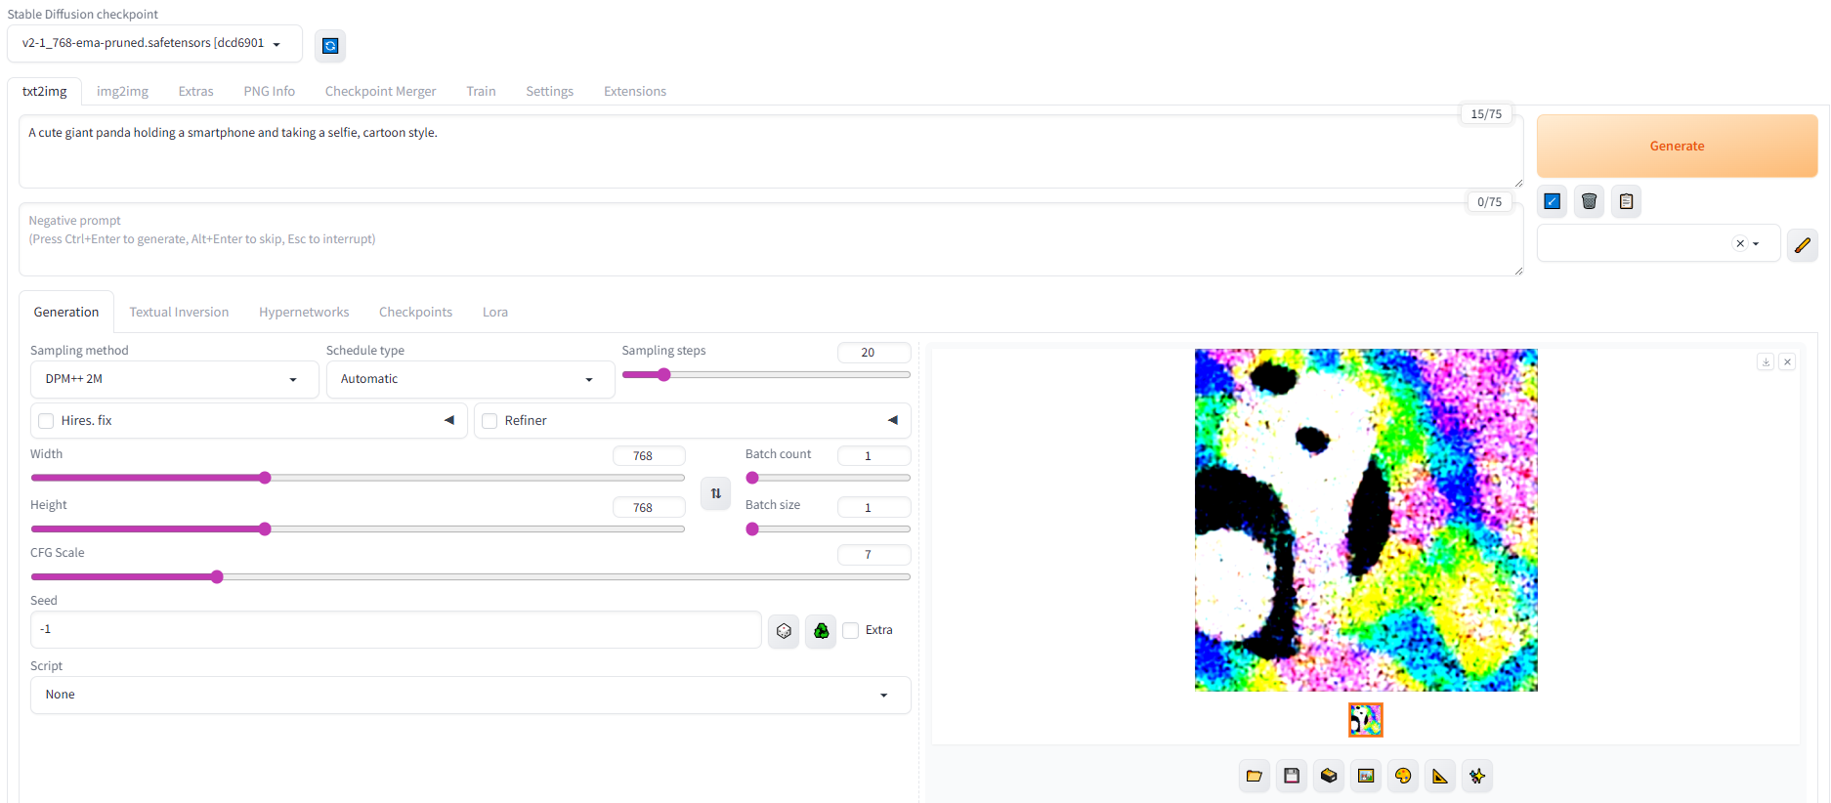Open the pencil edit styles button
The image size is (1831, 803).
(1802, 244)
